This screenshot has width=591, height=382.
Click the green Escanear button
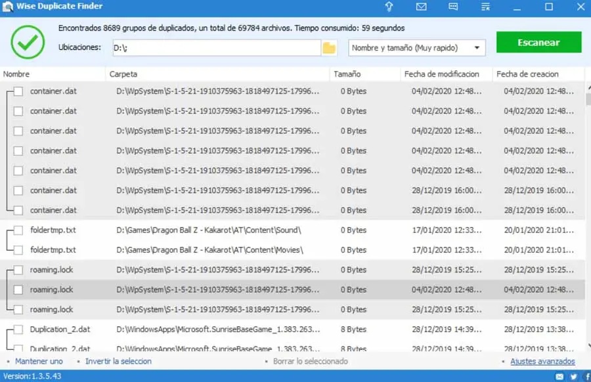(x=538, y=42)
